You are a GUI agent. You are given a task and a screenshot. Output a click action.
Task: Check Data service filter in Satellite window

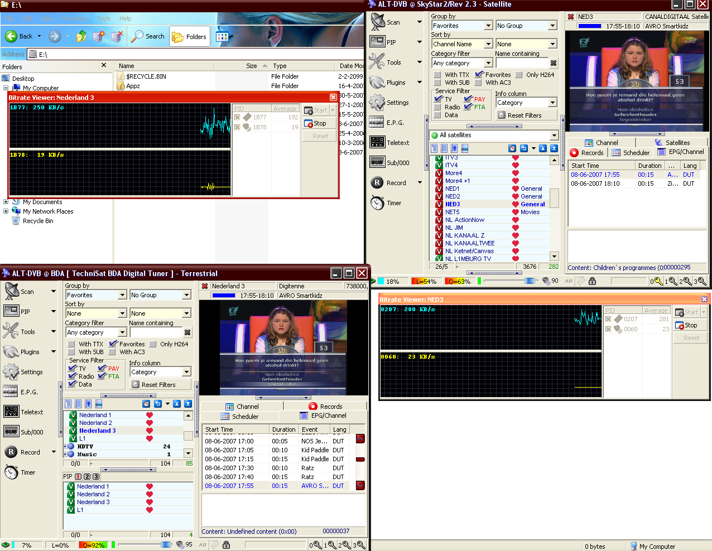click(437, 115)
